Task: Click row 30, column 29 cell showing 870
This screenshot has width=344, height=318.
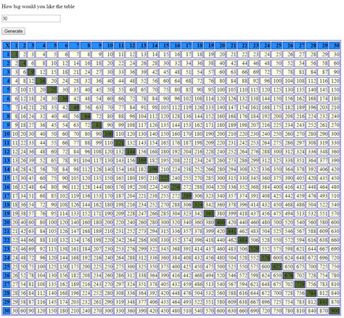Action: click(323, 311)
